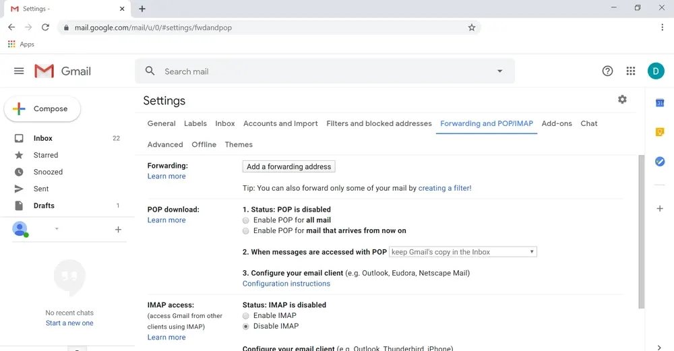This screenshot has width=674, height=351.
Task: Switch to the Inbox settings tab
Action: click(225, 124)
